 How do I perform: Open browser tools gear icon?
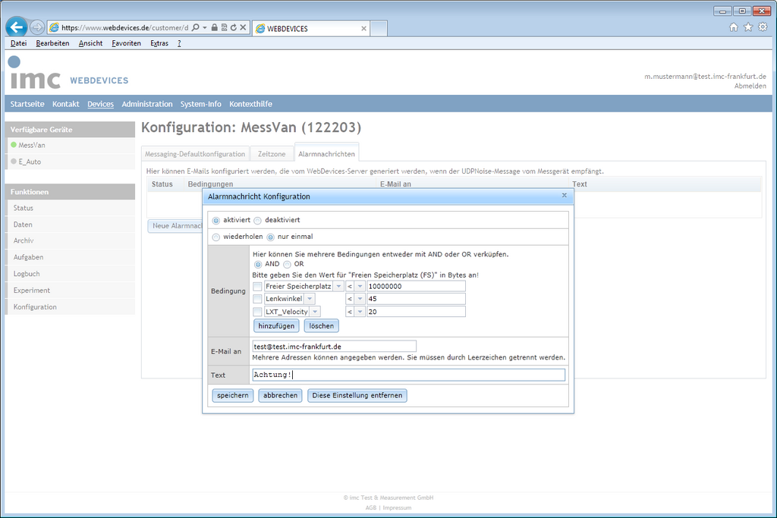point(763,27)
